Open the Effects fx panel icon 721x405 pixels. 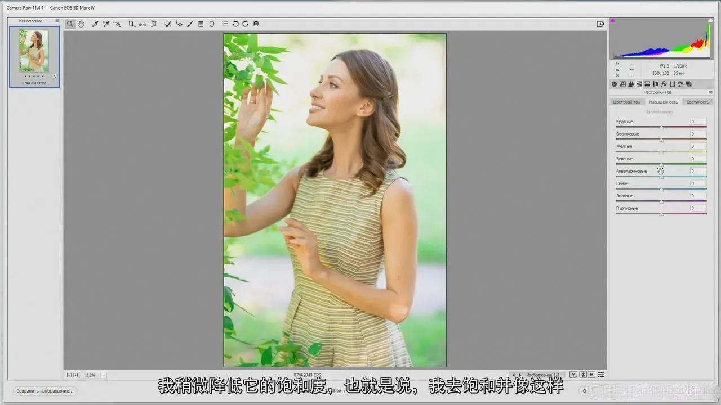pos(664,84)
